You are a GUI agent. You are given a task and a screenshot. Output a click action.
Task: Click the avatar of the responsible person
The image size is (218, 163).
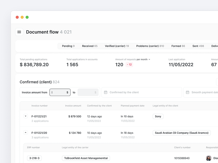tap(209, 158)
